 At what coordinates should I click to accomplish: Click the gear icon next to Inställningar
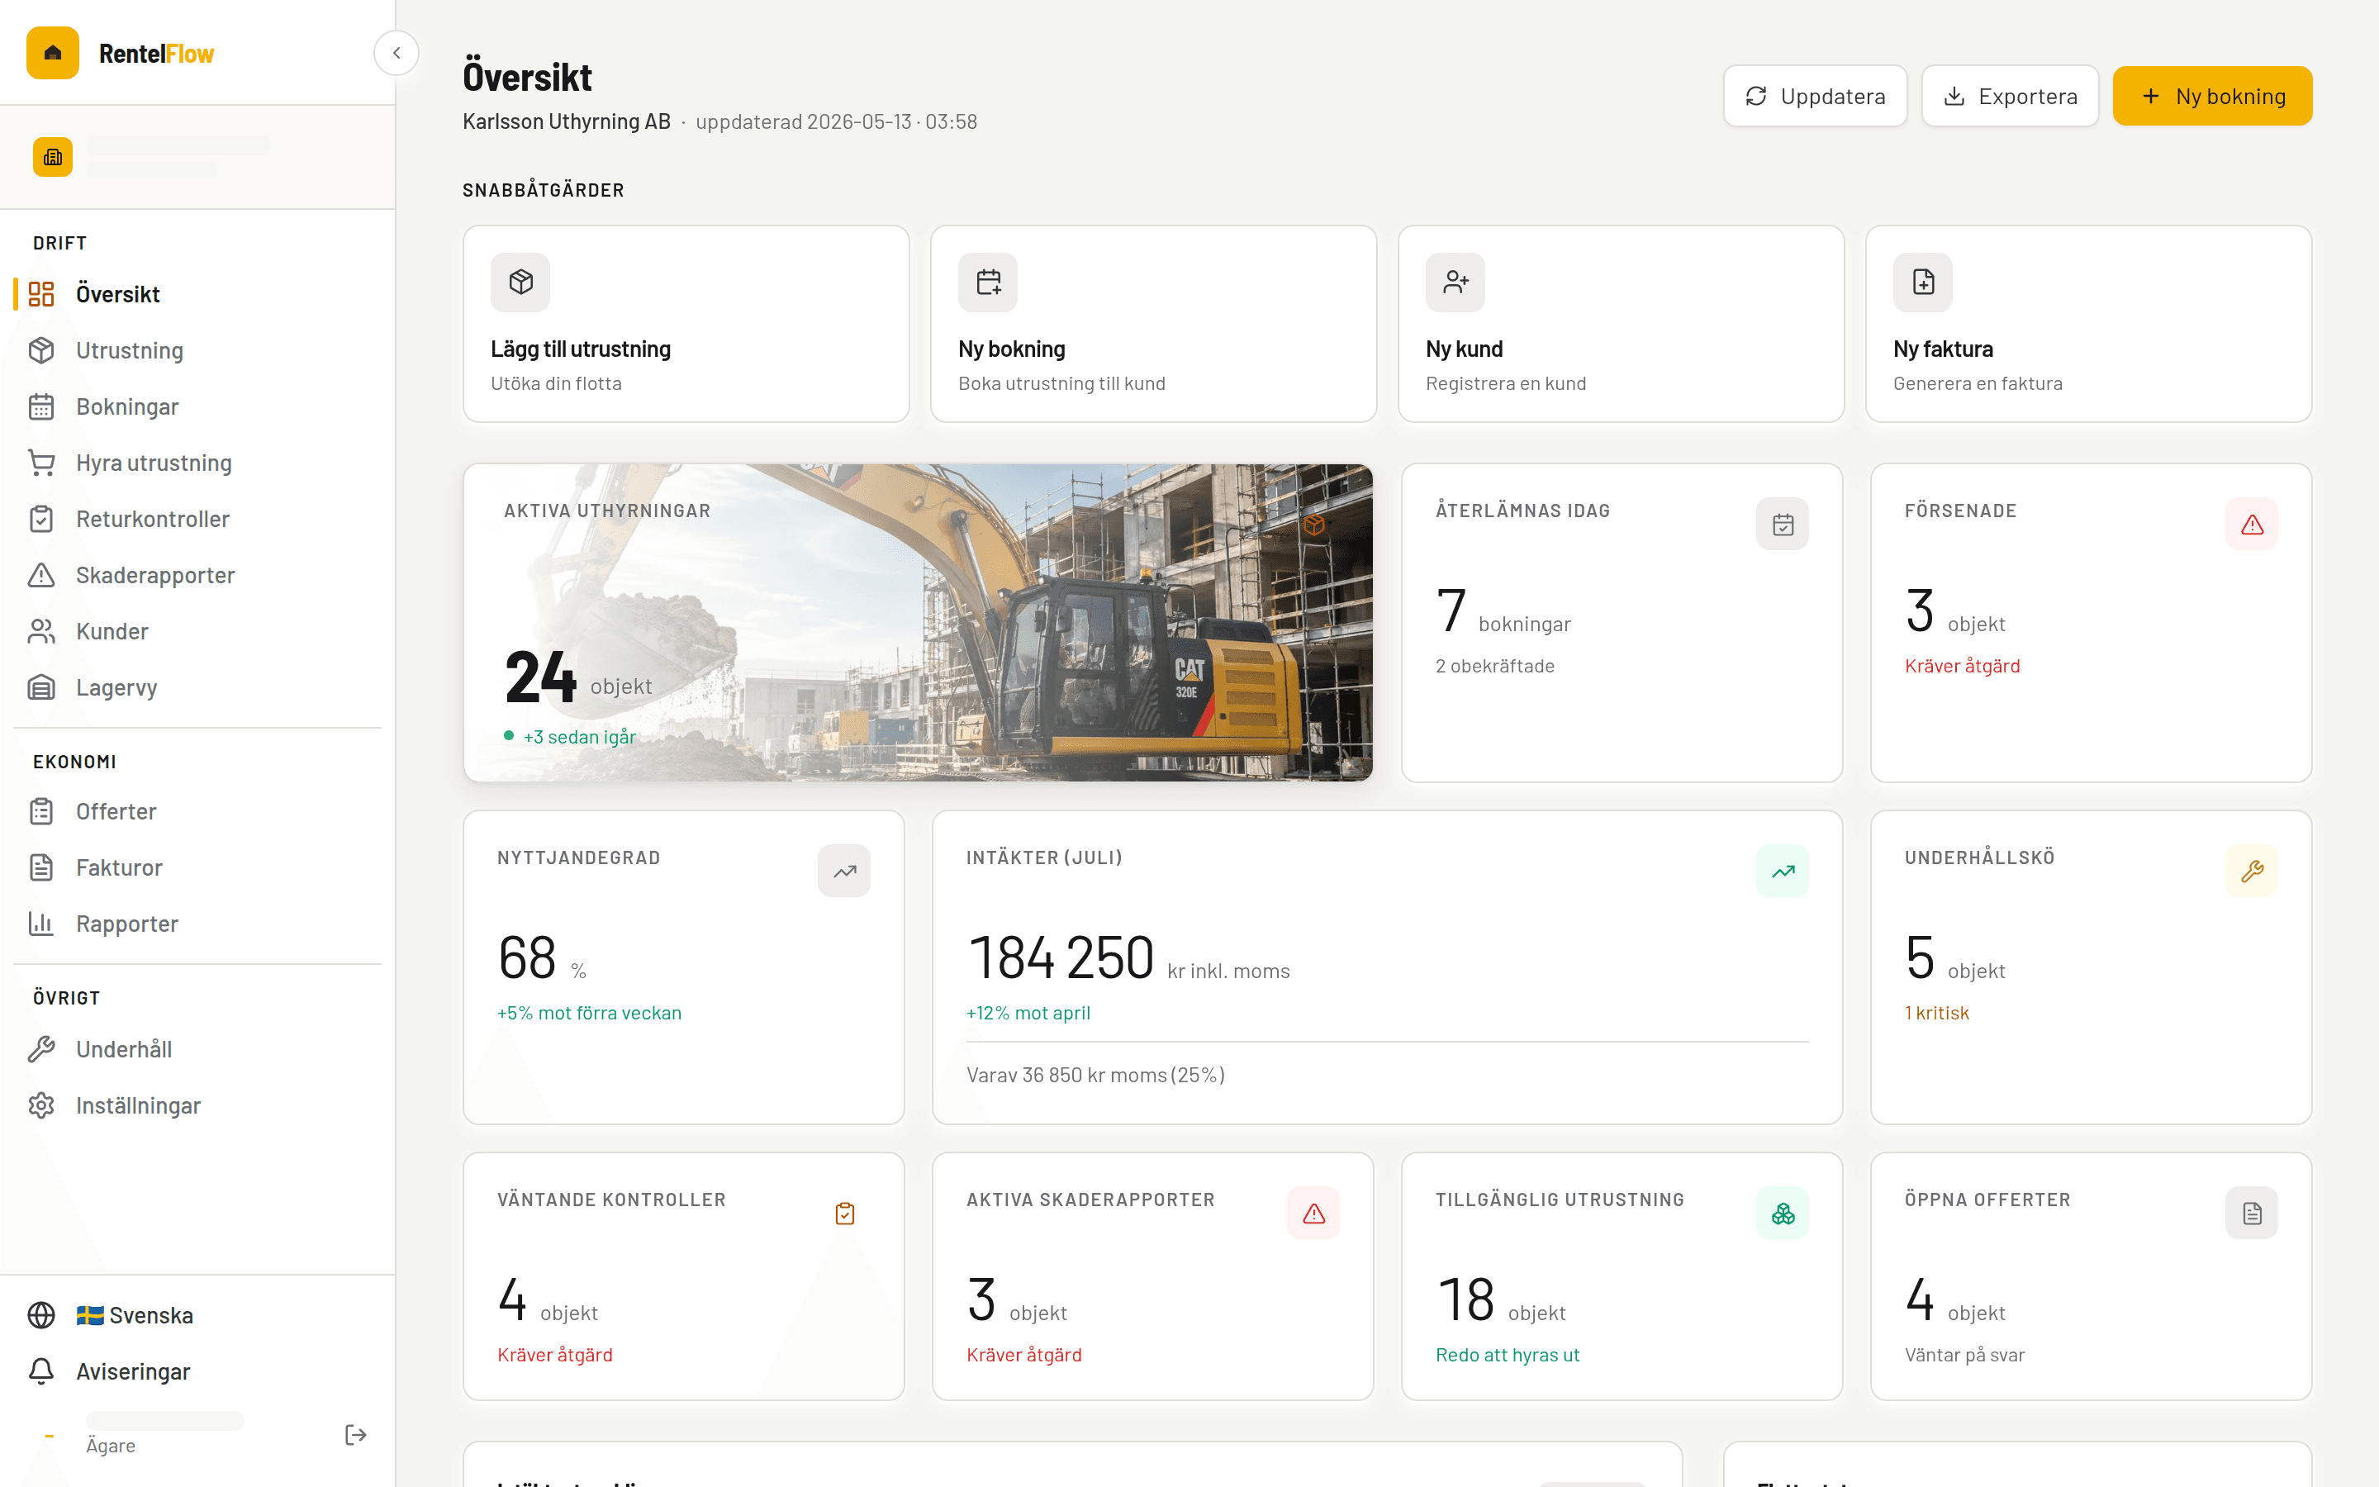tap(41, 1105)
